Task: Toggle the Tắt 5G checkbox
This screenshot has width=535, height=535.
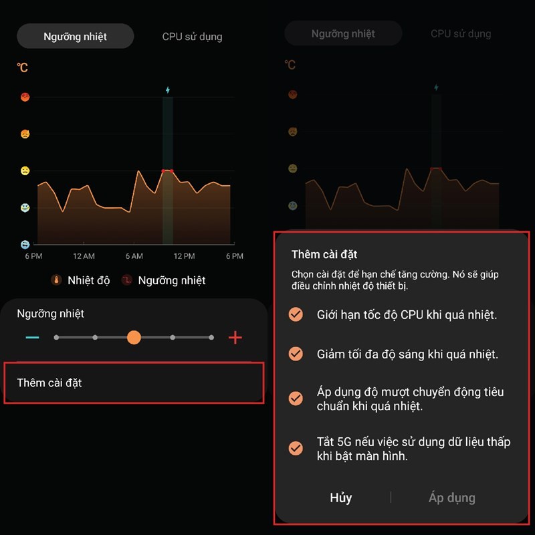Action: point(295,449)
